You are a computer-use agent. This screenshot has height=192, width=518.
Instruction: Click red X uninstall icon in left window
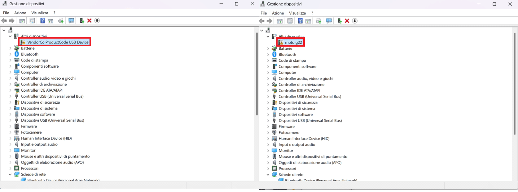(x=89, y=21)
